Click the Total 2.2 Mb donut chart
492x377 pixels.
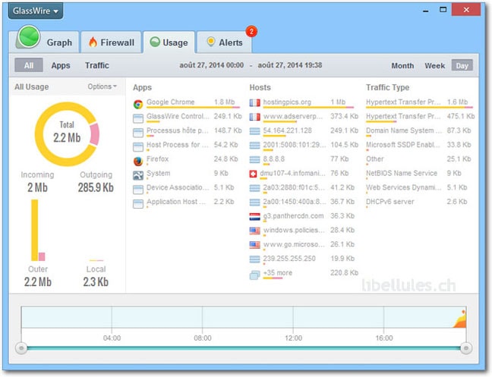(x=67, y=134)
